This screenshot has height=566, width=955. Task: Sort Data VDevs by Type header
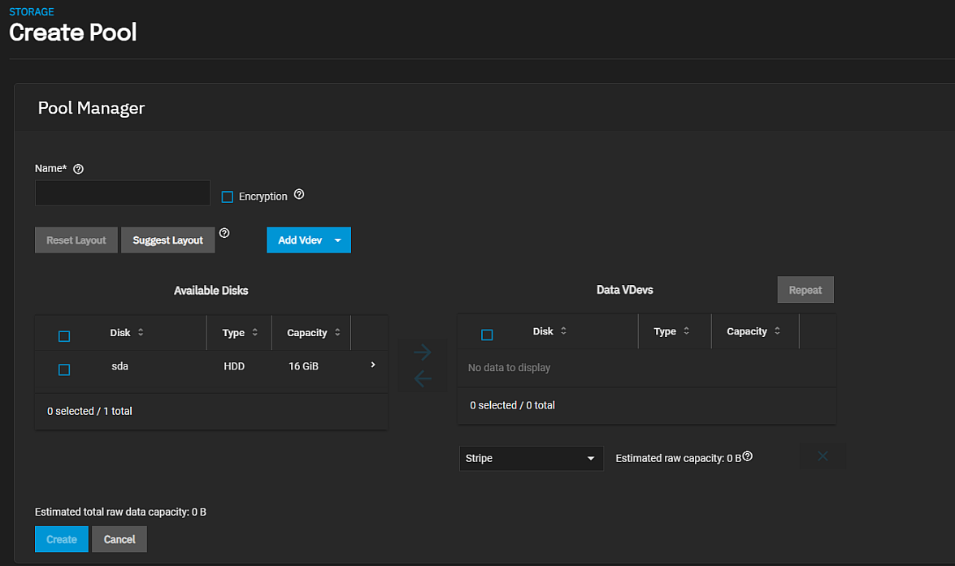tap(666, 331)
